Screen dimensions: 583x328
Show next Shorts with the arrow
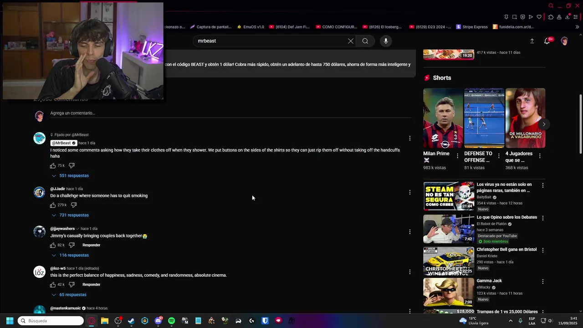[x=543, y=124]
